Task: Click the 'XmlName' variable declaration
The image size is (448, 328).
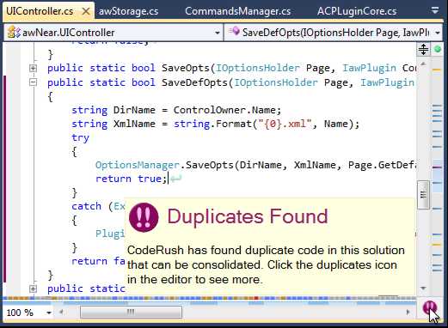Action: (134, 124)
